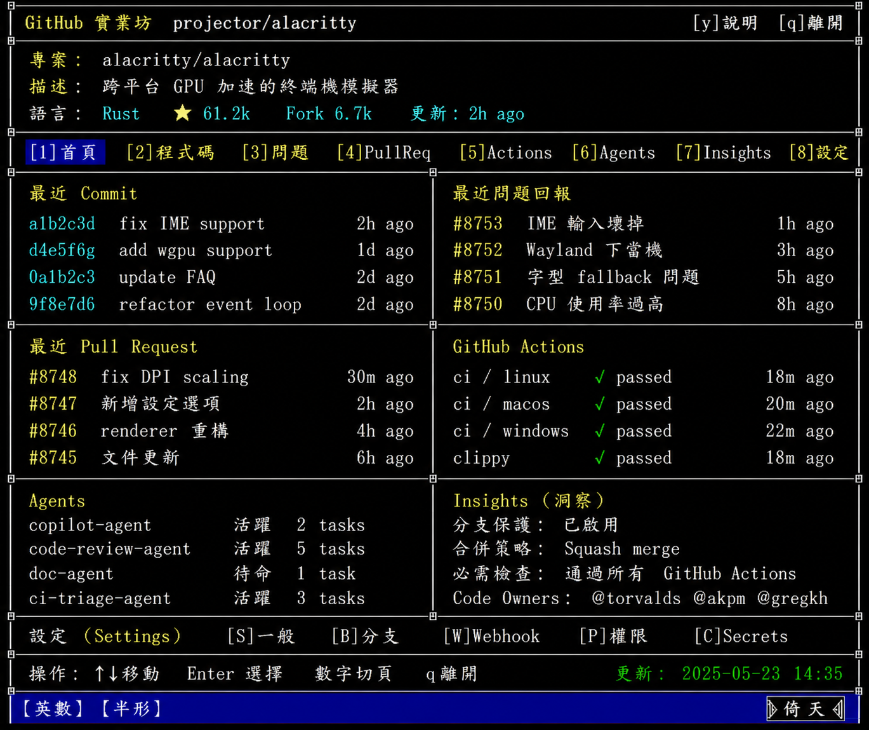Click the clippy workflow name
869x730 pixels.
click(481, 458)
